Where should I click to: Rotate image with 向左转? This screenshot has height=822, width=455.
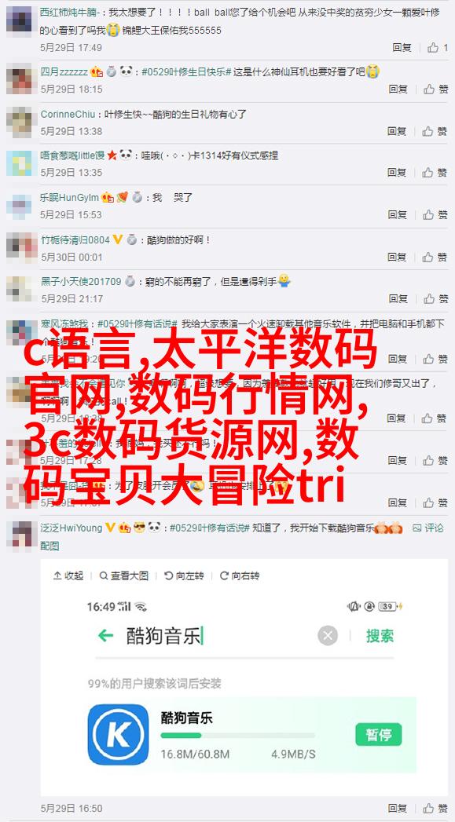coord(184,575)
